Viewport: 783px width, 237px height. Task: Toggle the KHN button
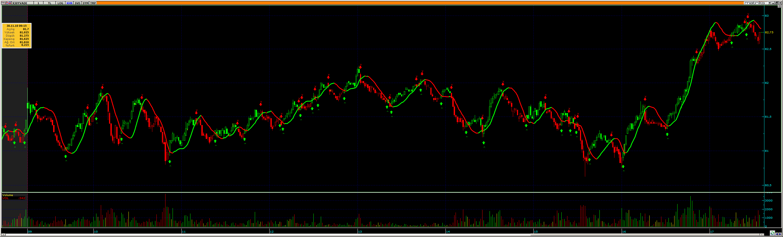point(70,3)
